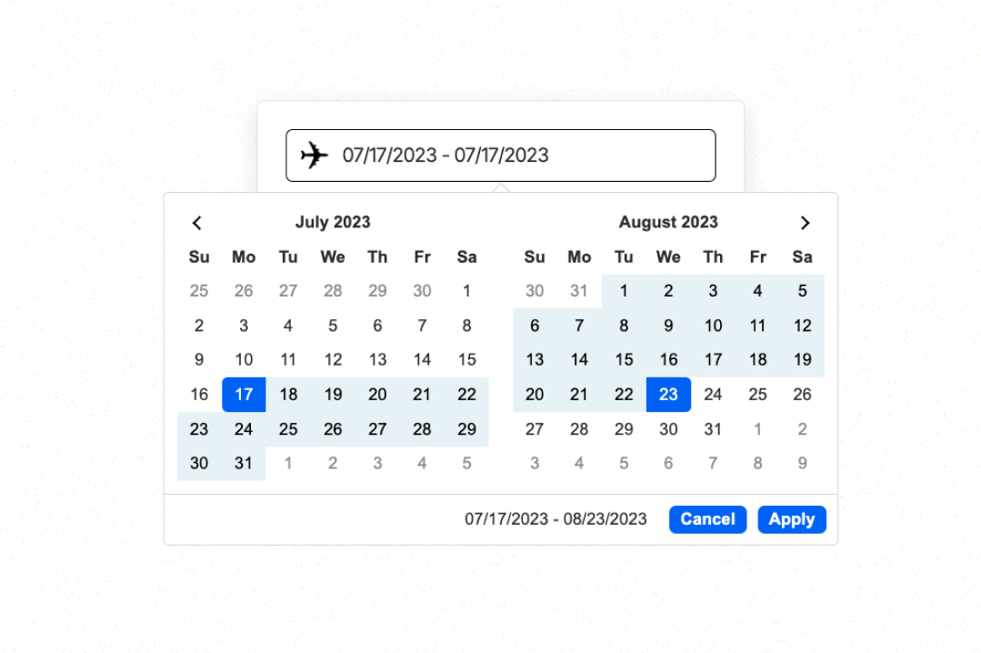Apply the selected date range
The width and height of the screenshot is (981, 653).
(791, 519)
